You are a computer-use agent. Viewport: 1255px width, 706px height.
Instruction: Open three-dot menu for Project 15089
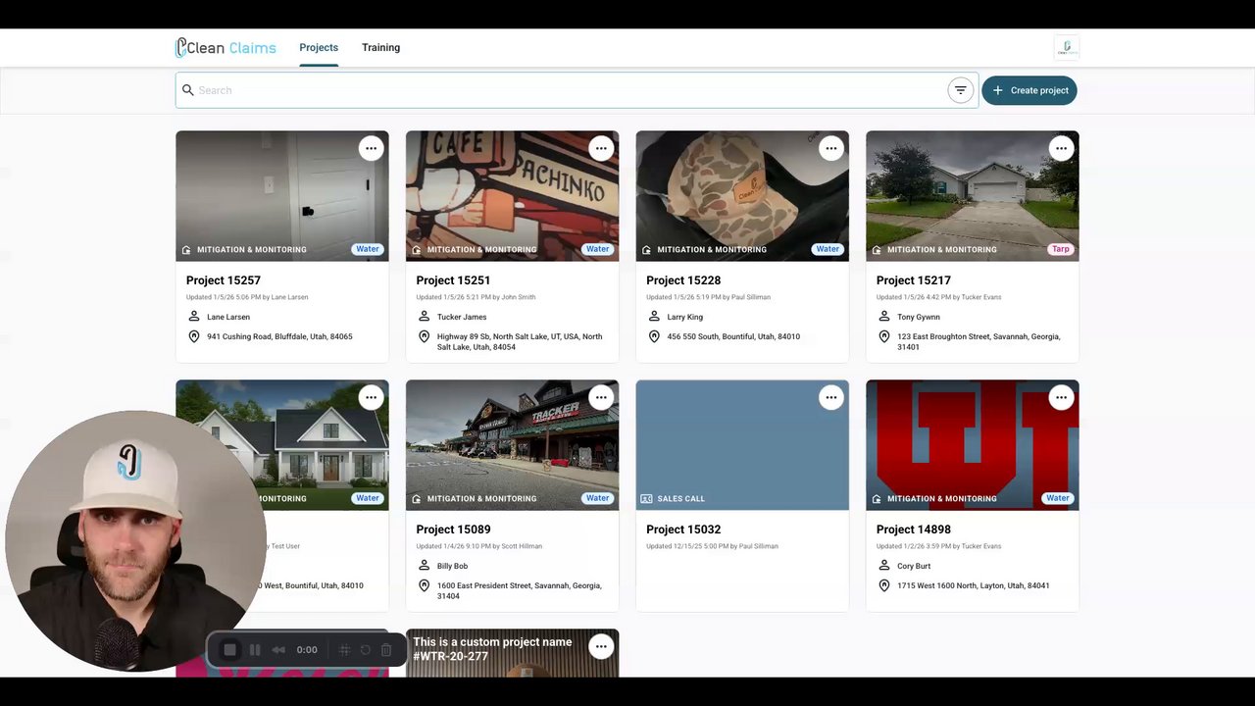click(601, 397)
